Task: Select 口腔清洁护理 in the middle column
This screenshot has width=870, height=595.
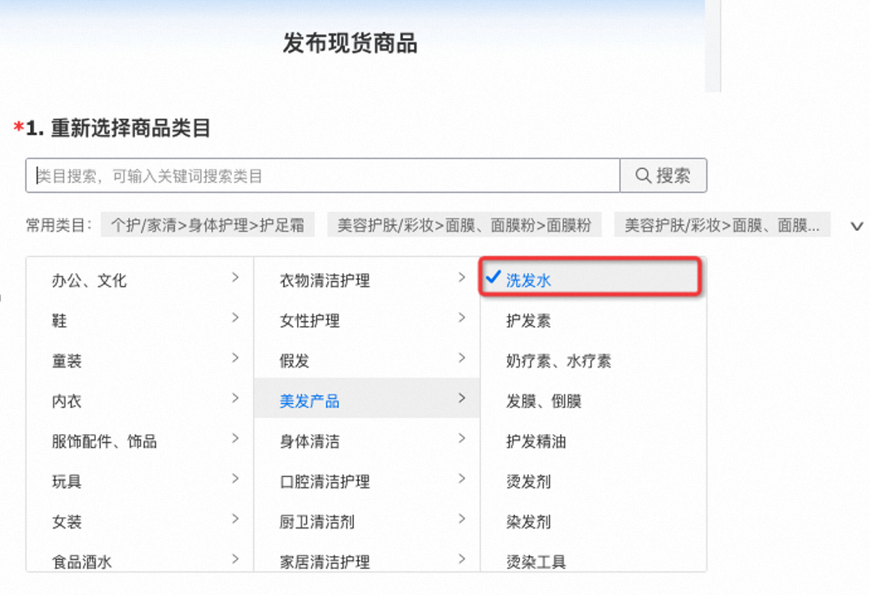Action: click(325, 482)
